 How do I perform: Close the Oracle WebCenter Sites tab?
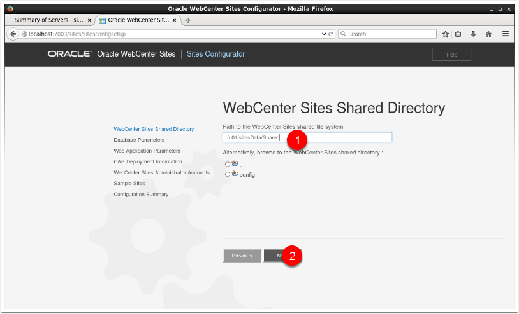(174, 20)
